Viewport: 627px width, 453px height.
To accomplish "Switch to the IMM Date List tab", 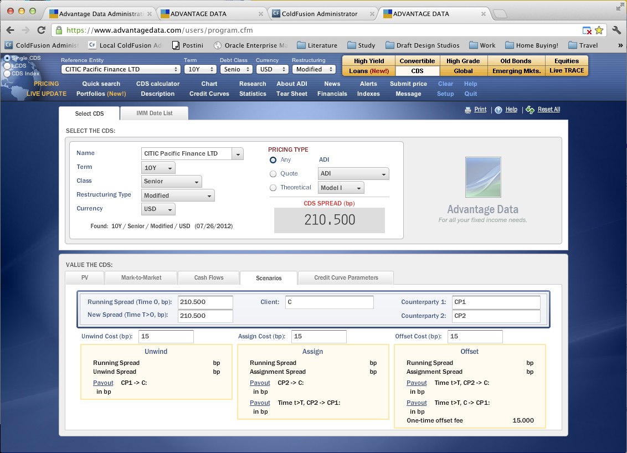I will click(x=155, y=113).
